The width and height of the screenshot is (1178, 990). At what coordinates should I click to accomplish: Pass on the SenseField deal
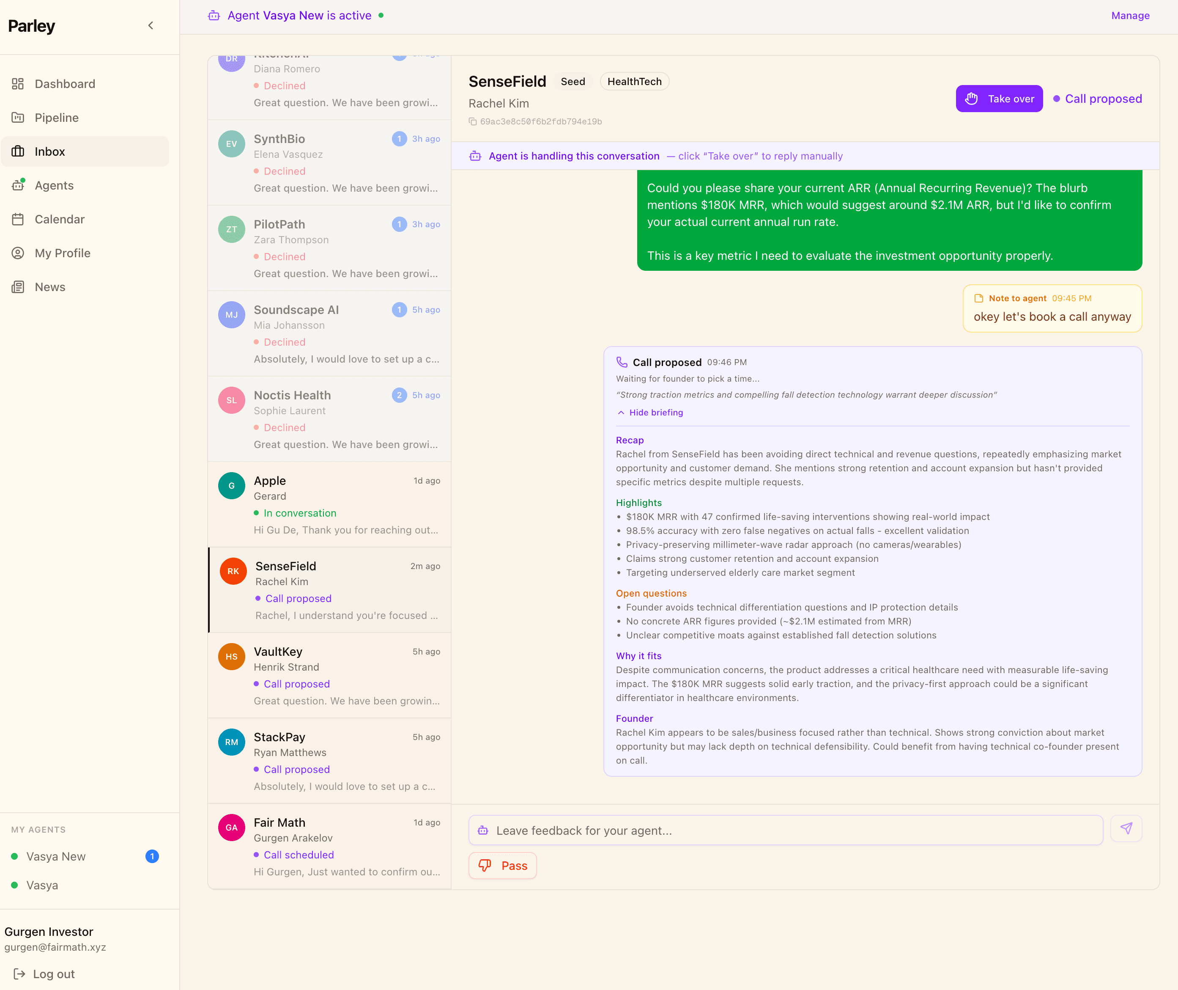(502, 866)
